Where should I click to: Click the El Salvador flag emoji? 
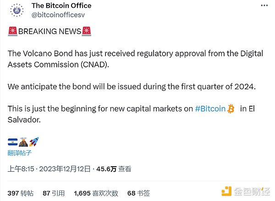[12, 142]
